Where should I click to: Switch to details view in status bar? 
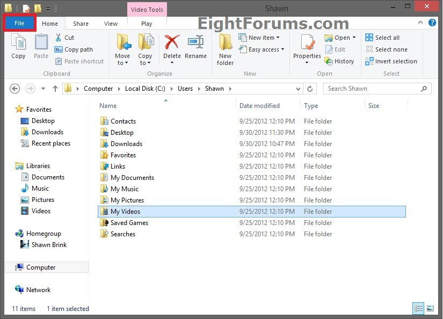[x=418, y=309]
